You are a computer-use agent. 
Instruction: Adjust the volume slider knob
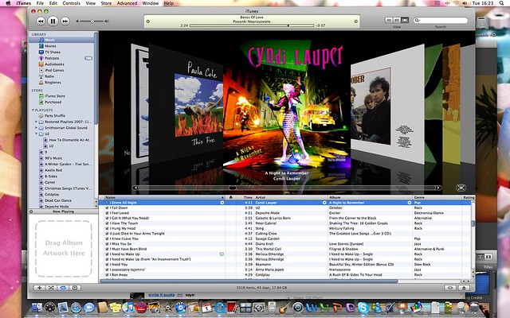point(92,21)
